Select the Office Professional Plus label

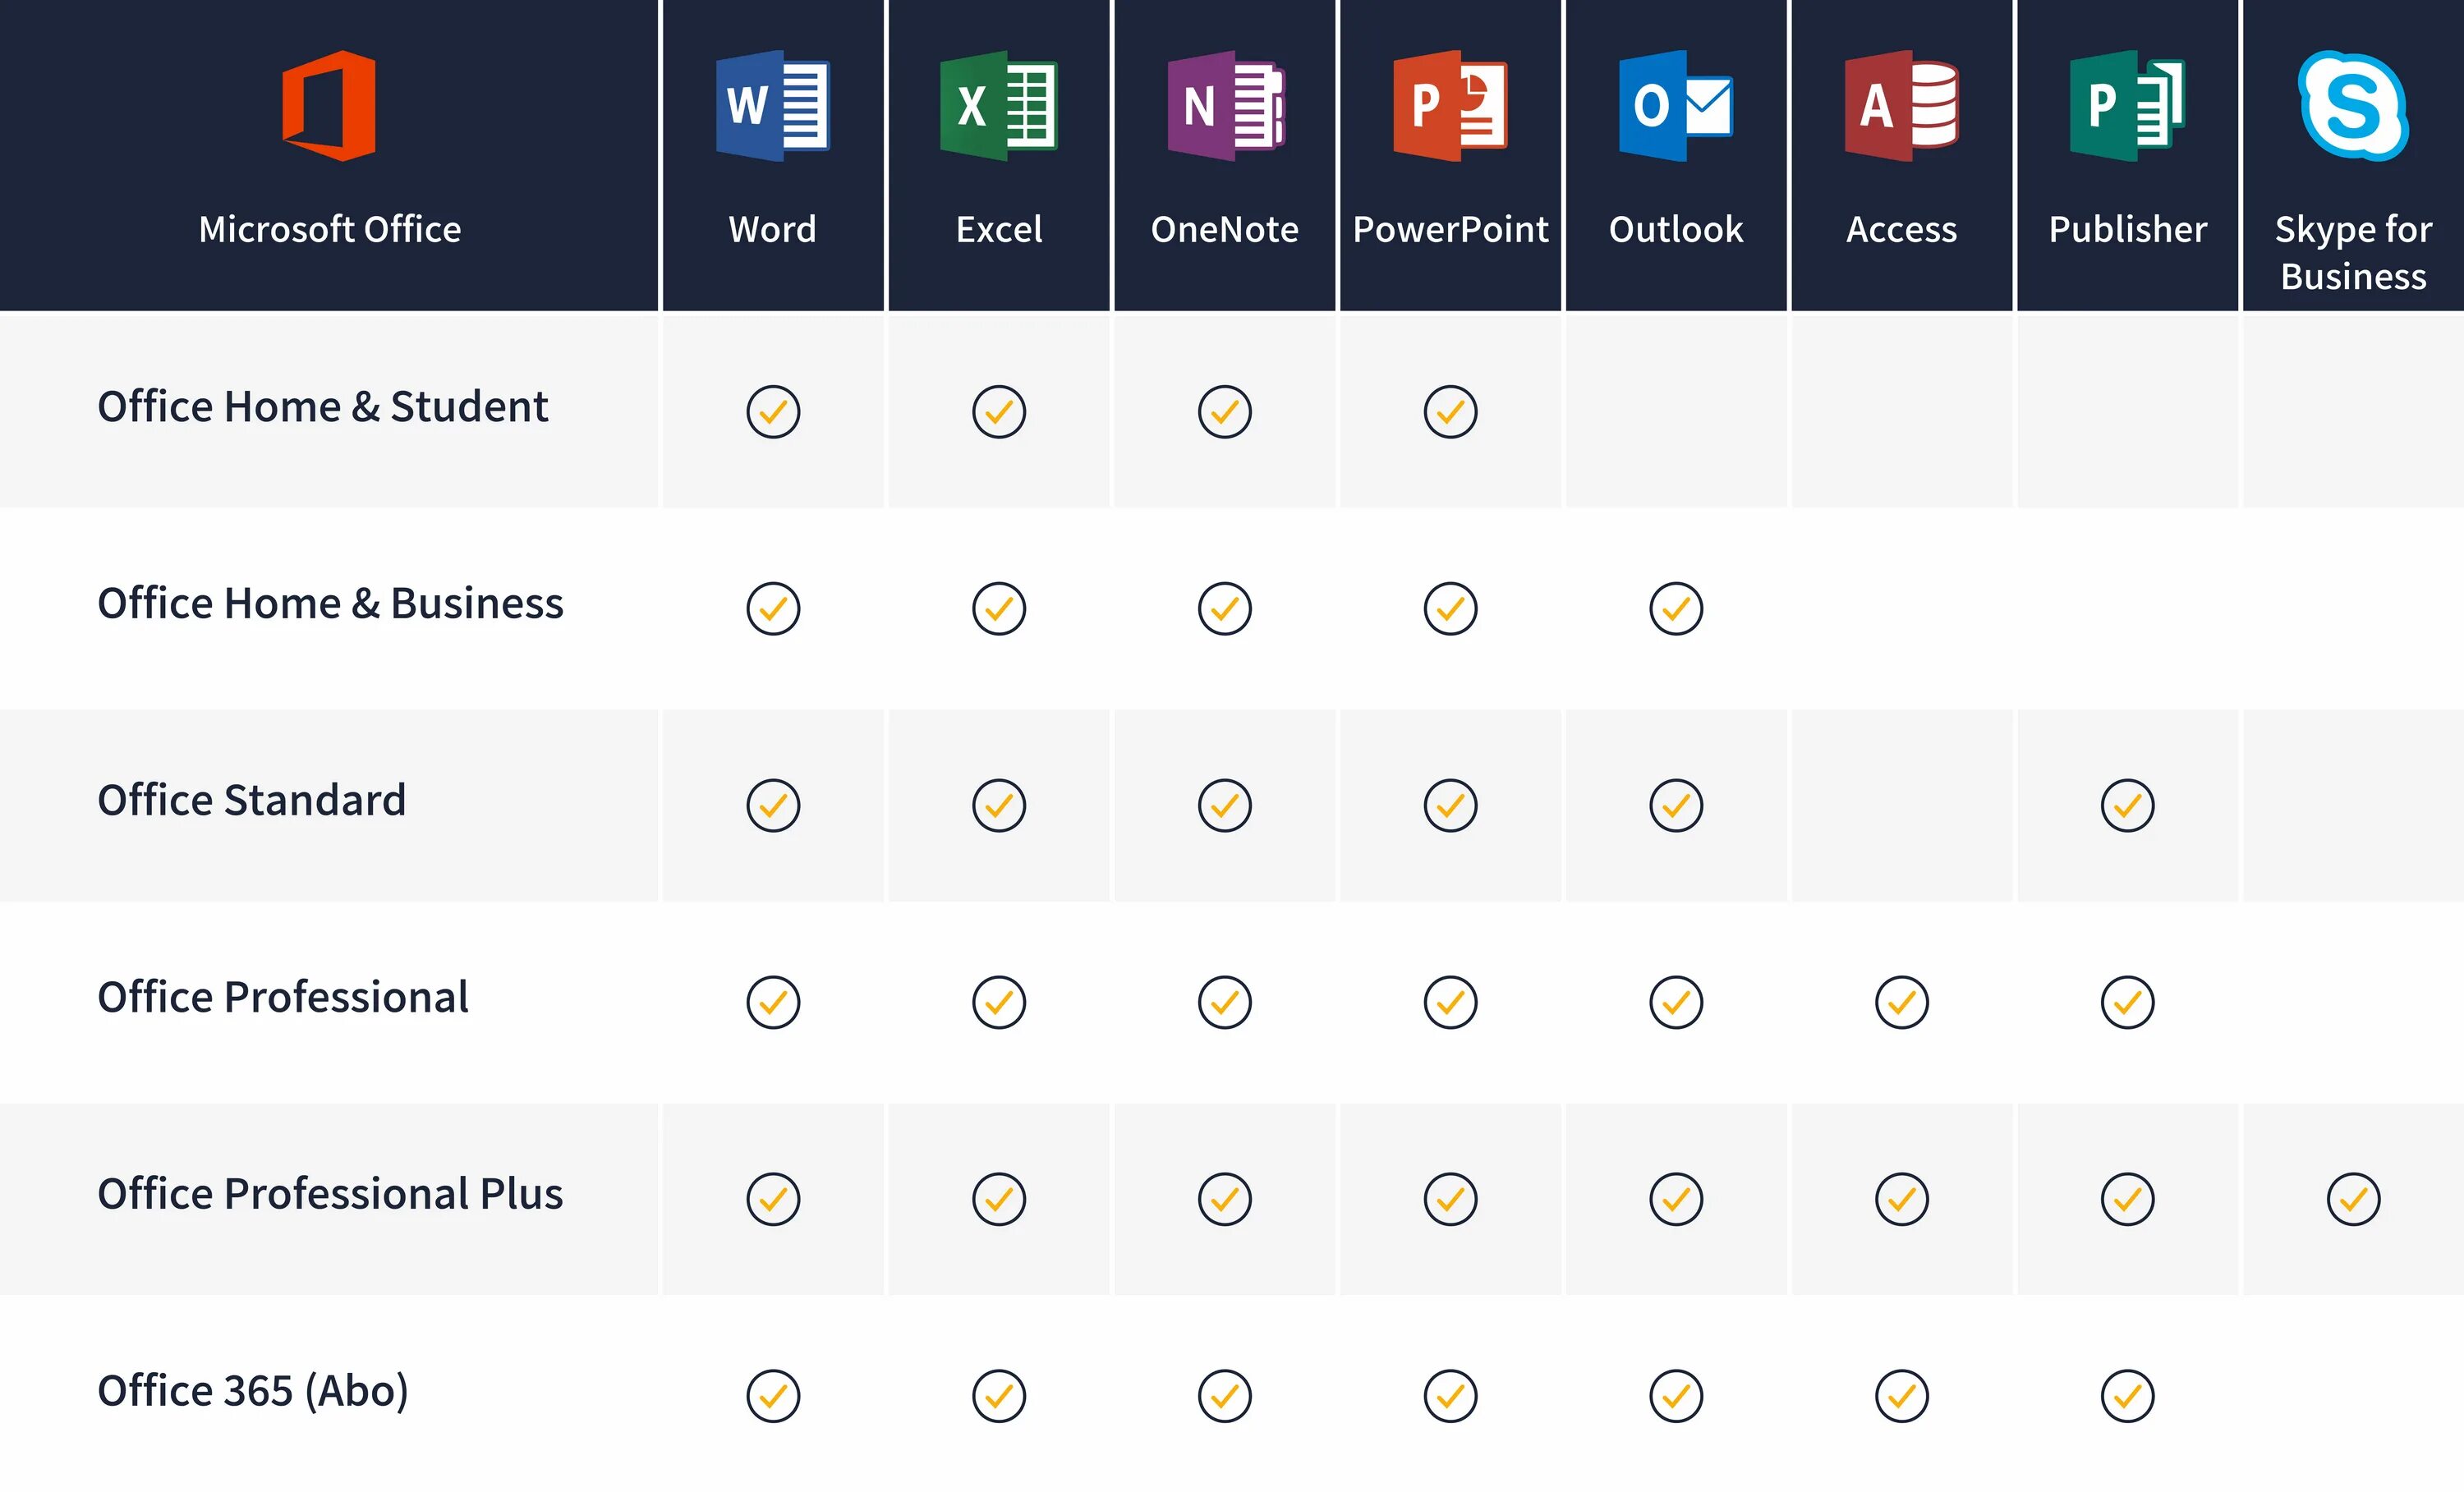point(330,1194)
